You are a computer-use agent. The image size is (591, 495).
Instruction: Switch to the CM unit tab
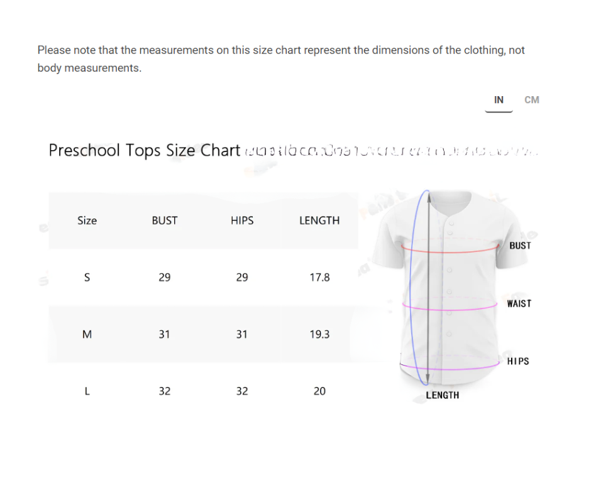532,100
